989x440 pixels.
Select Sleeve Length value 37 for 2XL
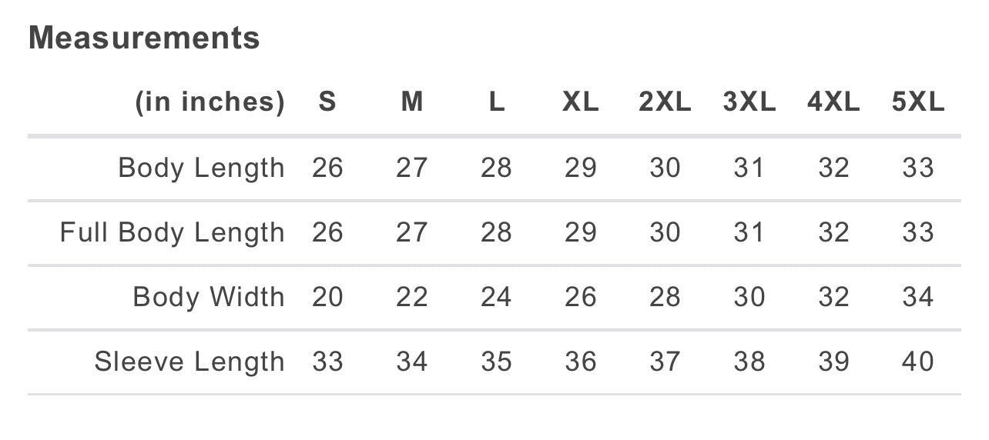click(x=665, y=362)
